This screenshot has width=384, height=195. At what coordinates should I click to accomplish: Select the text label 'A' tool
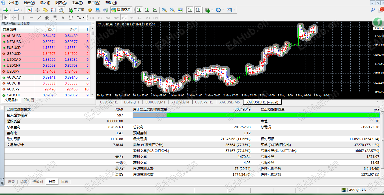[63, 18]
